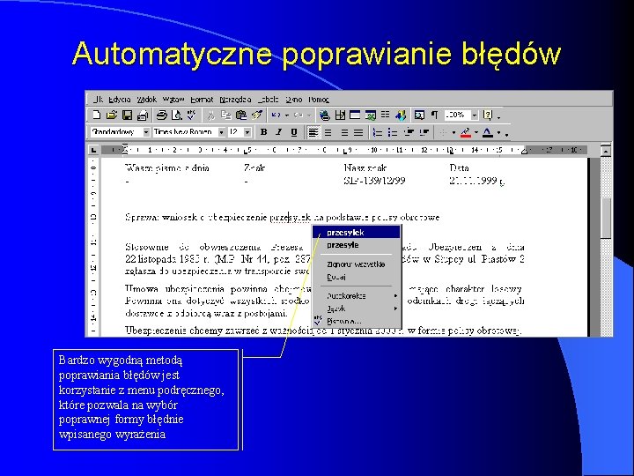The image size is (634, 476).
Task: Decrease the paragraph indent
Action: click(409, 132)
